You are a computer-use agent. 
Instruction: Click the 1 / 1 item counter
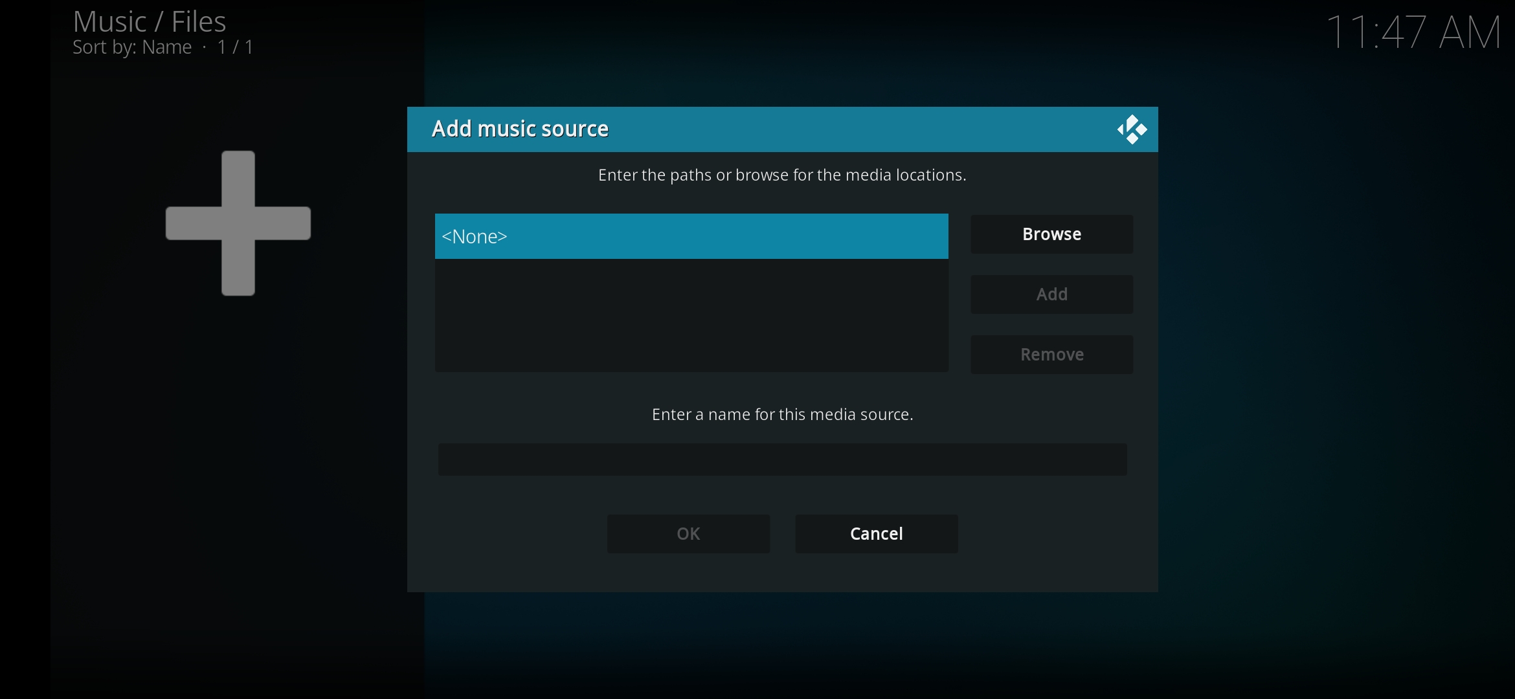point(235,47)
